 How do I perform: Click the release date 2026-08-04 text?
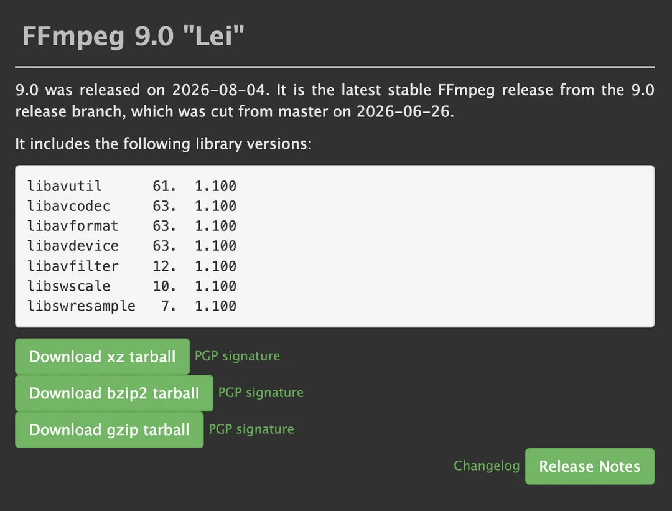pyautogui.click(x=221, y=90)
